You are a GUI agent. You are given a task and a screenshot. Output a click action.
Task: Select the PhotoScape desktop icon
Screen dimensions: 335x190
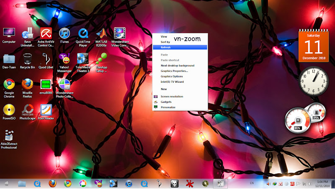tap(27, 112)
